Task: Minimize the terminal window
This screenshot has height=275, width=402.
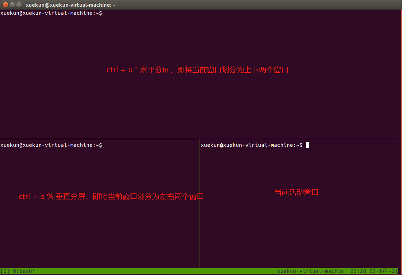Action: pos(12,5)
